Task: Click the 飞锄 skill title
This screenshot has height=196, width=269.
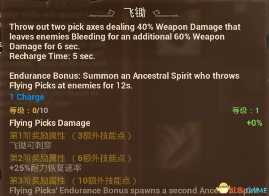Action: pyautogui.click(x=134, y=13)
